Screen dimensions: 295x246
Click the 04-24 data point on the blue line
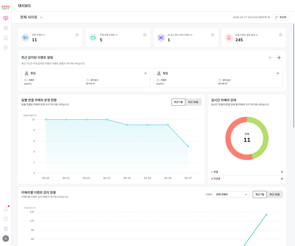coord(127,124)
